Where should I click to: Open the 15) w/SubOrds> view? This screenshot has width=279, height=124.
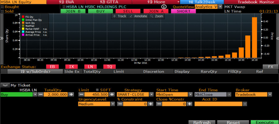tap(35, 72)
